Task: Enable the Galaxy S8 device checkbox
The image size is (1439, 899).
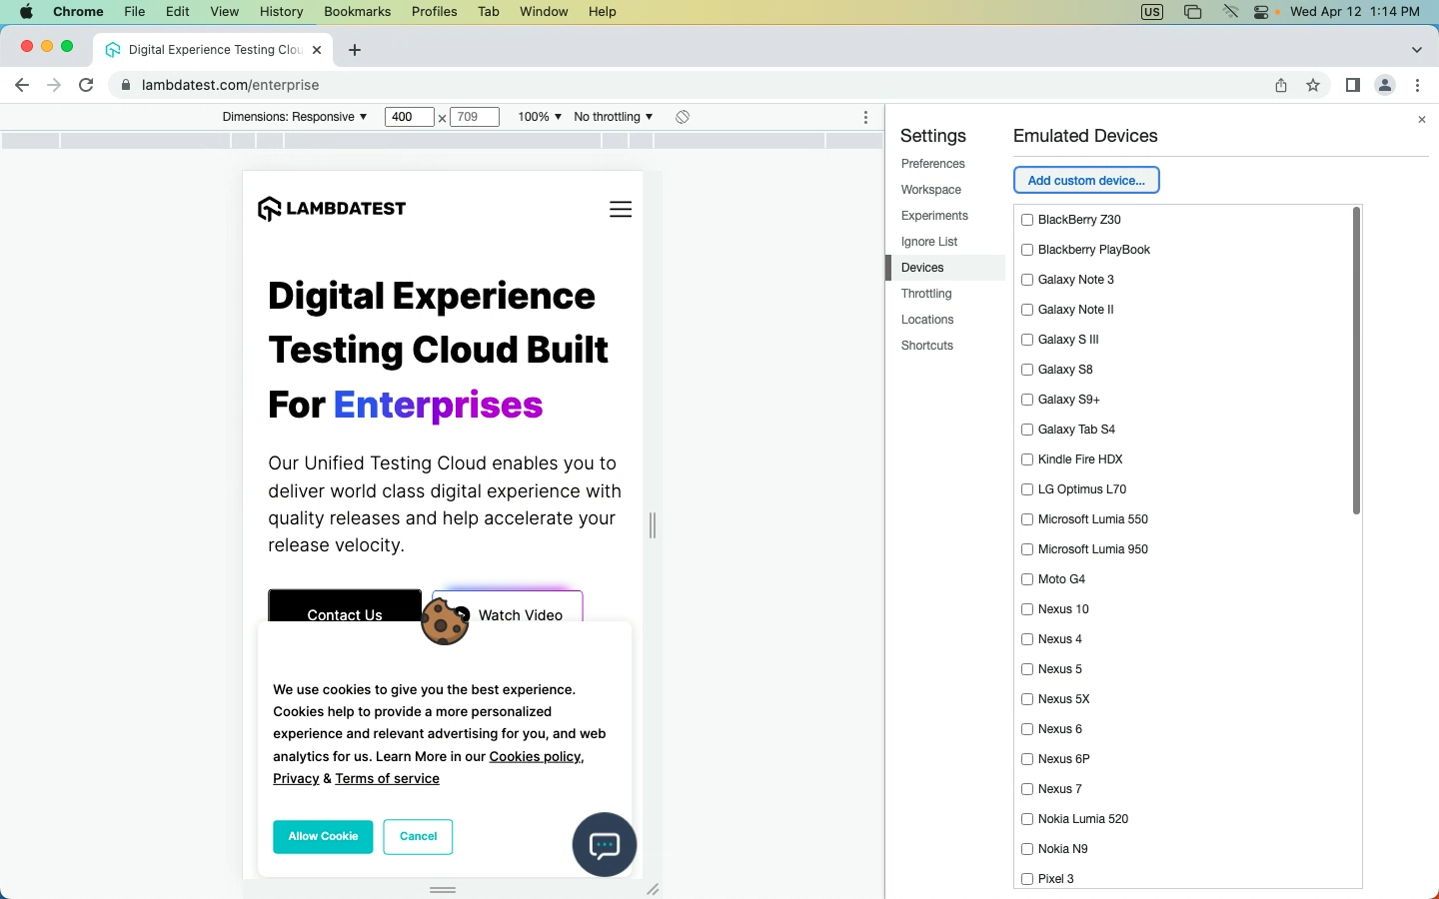Action: (x=1026, y=370)
